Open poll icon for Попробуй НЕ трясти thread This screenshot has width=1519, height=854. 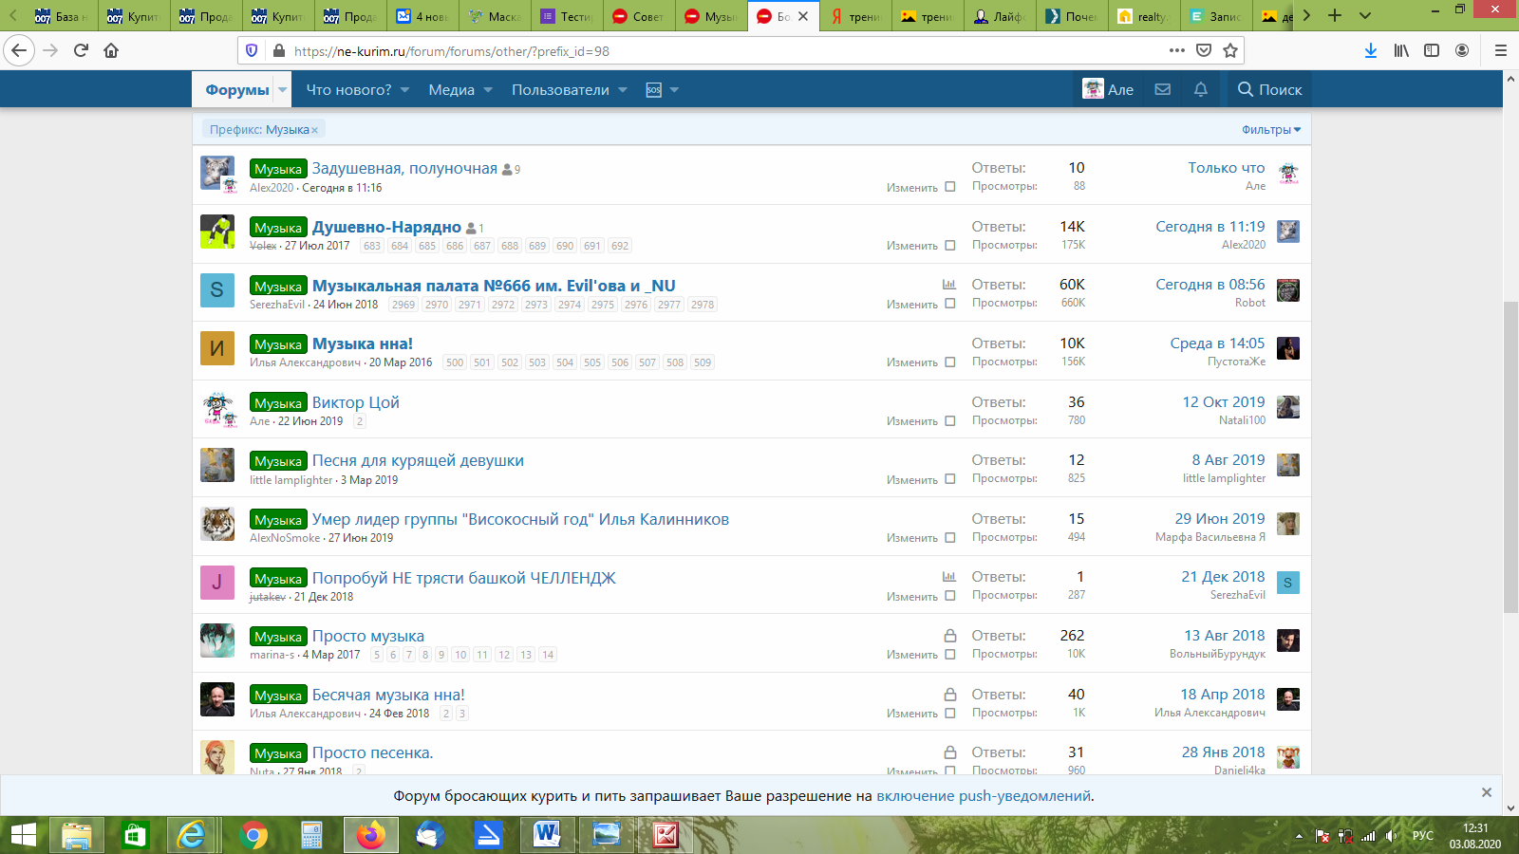948,577
